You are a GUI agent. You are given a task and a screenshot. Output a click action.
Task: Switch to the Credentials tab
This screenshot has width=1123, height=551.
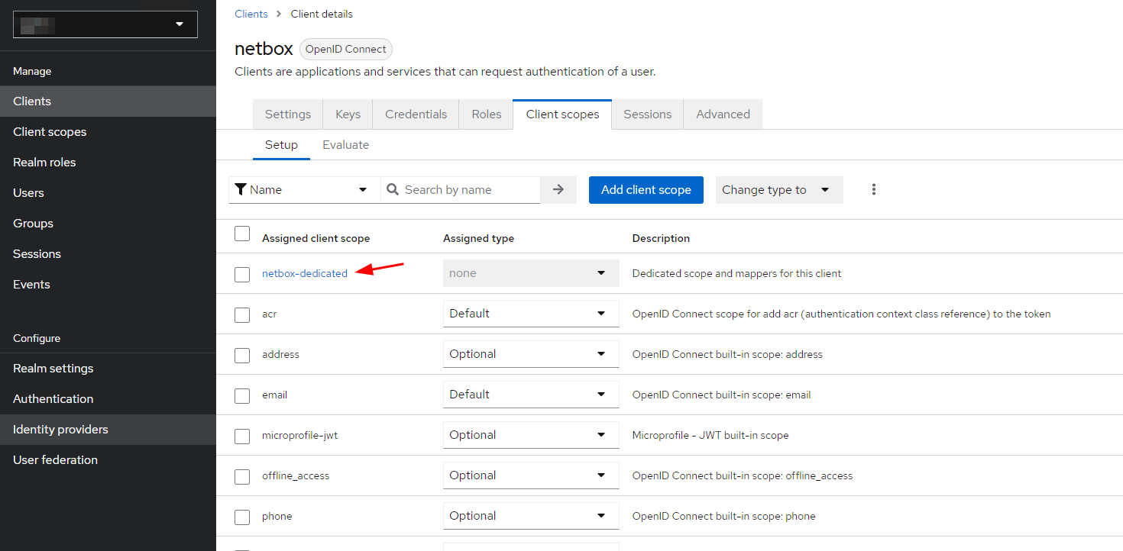[x=416, y=114]
